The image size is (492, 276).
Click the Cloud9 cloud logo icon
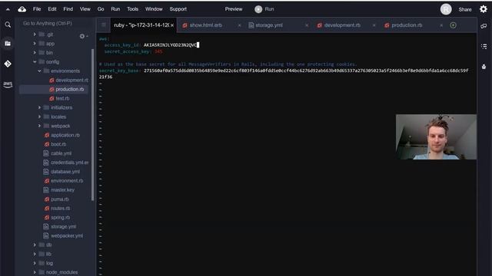(x=22, y=9)
